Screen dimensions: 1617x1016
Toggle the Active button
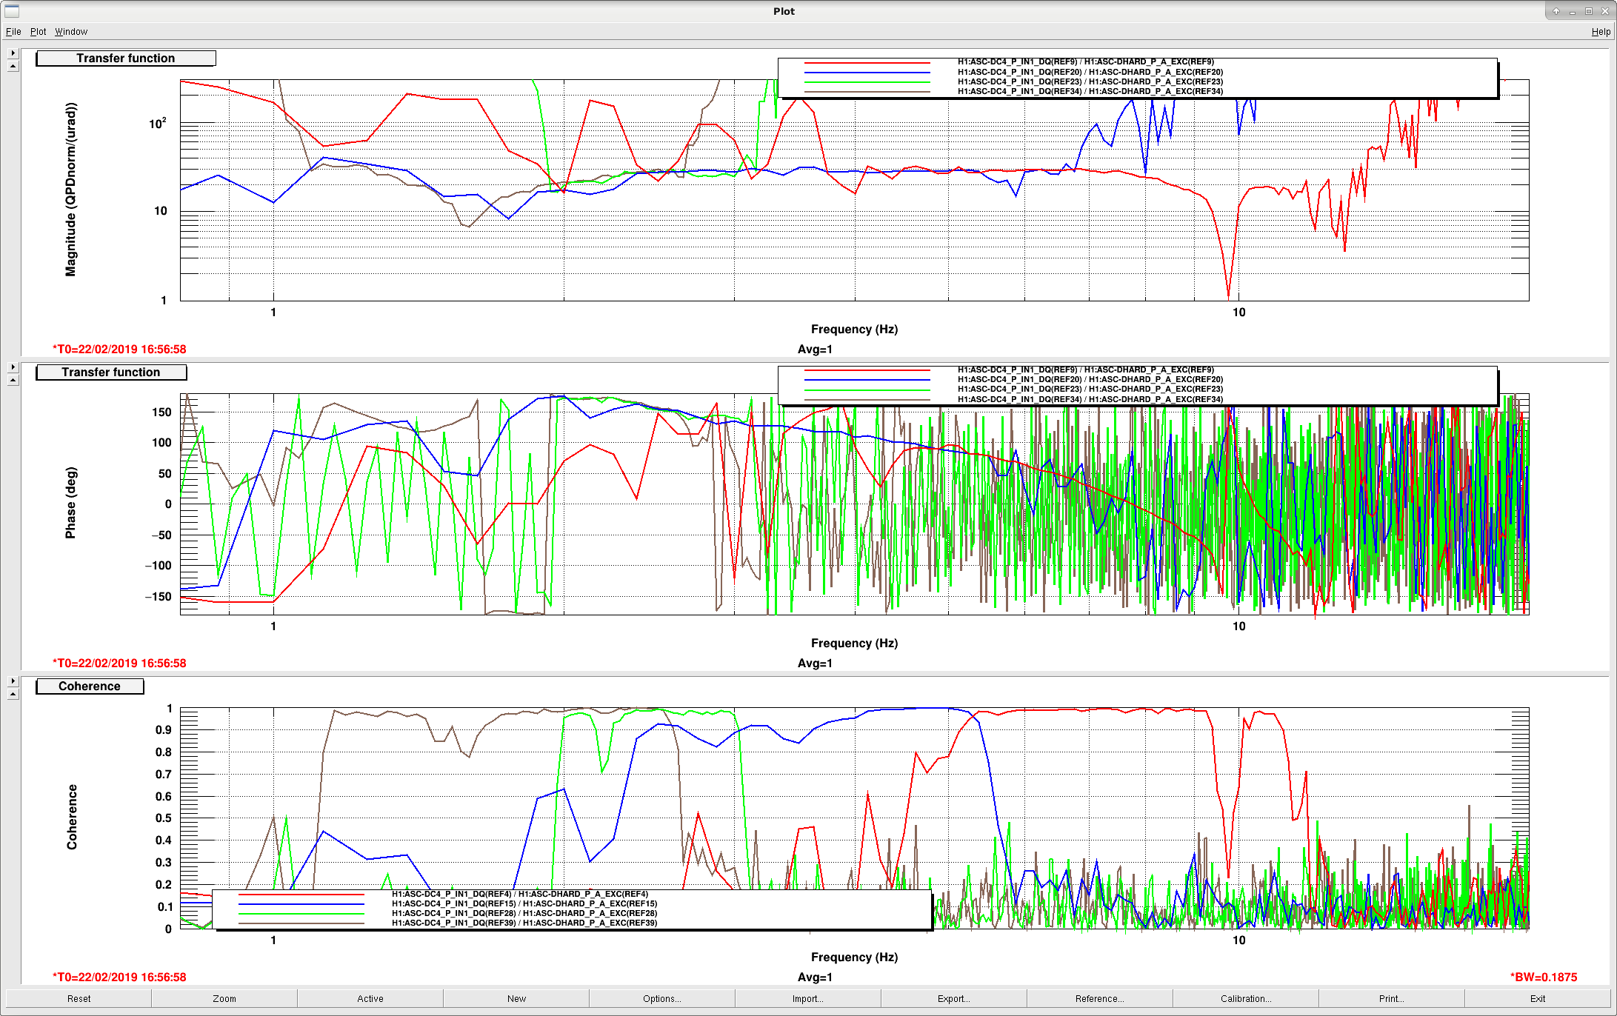click(370, 998)
